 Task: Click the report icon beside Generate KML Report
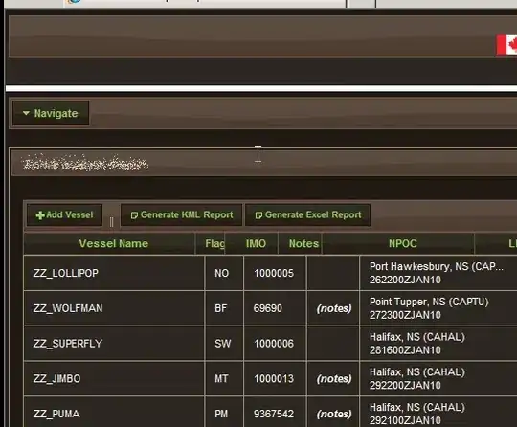click(x=134, y=215)
